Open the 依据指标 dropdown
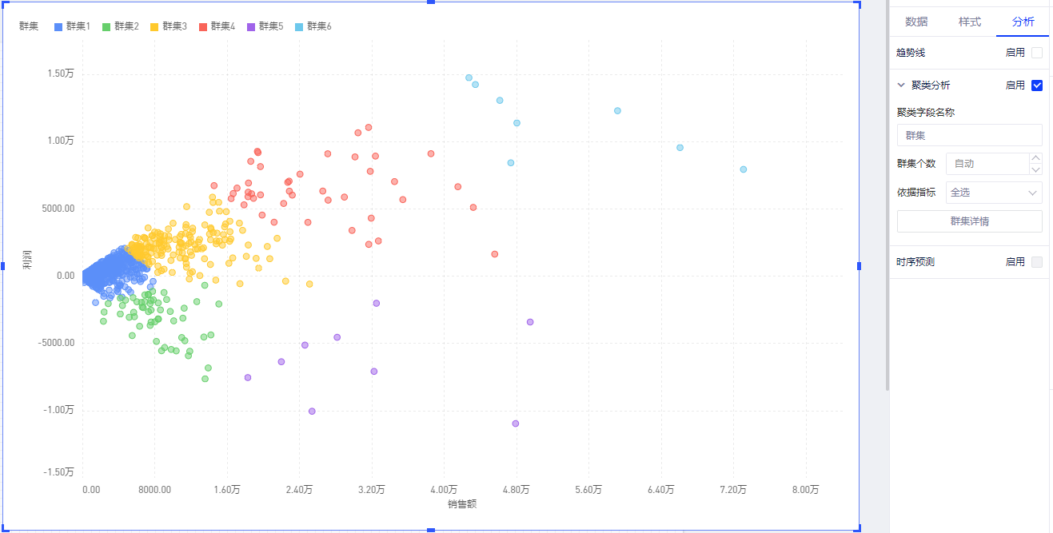Screen dimensions: 1053x533 (x=994, y=193)
